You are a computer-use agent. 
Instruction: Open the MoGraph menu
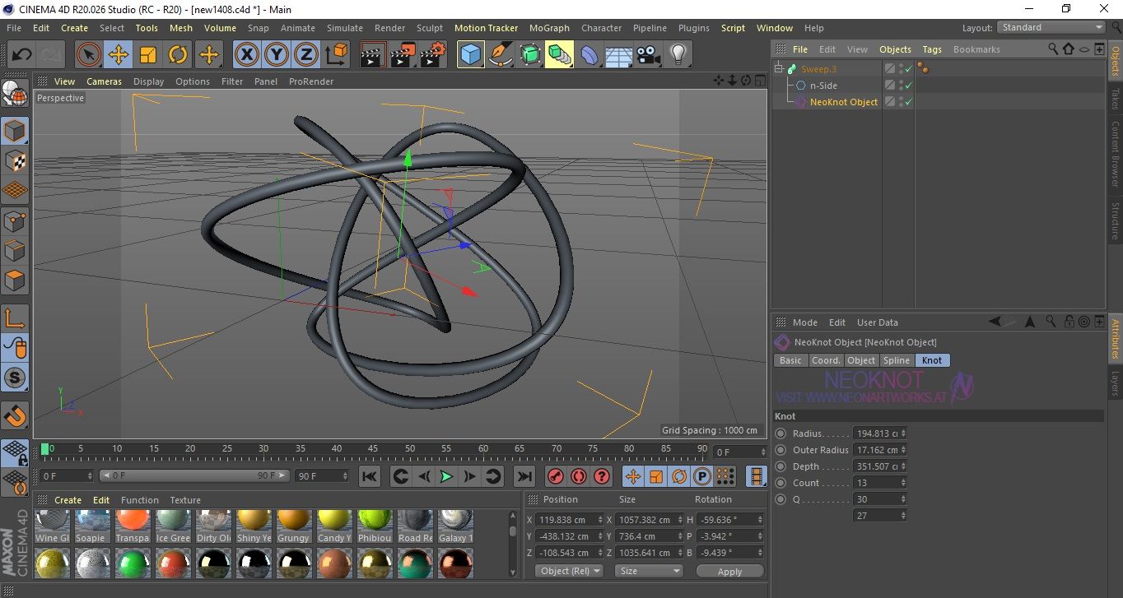point(548,28)
